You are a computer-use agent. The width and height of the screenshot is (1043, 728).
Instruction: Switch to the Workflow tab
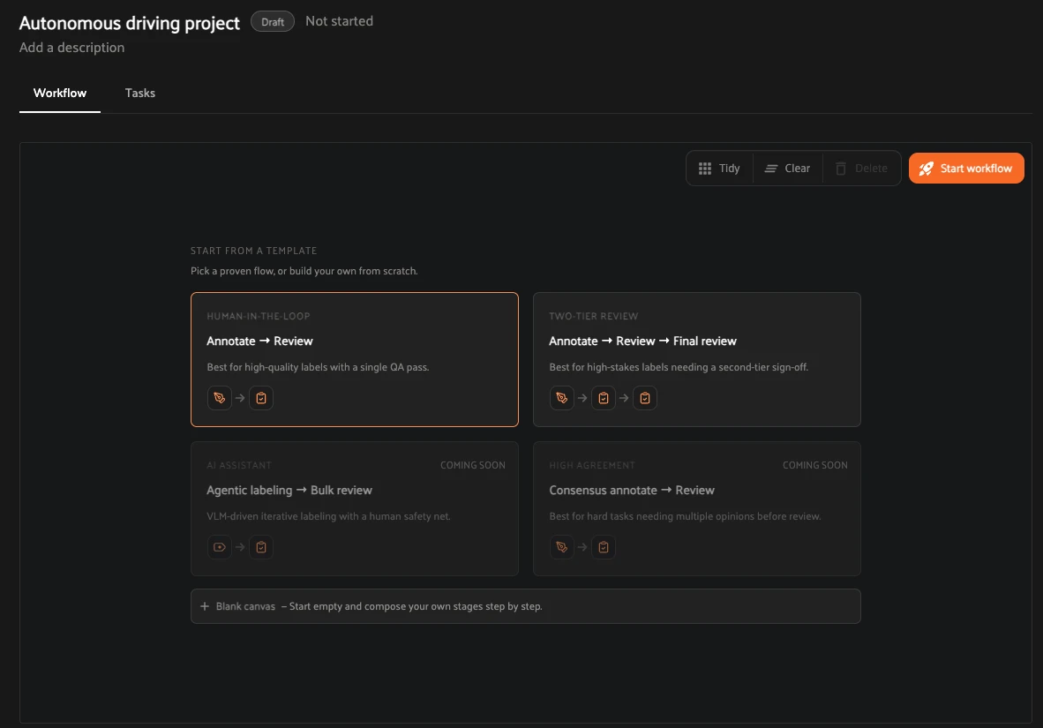tap(60, 94)
